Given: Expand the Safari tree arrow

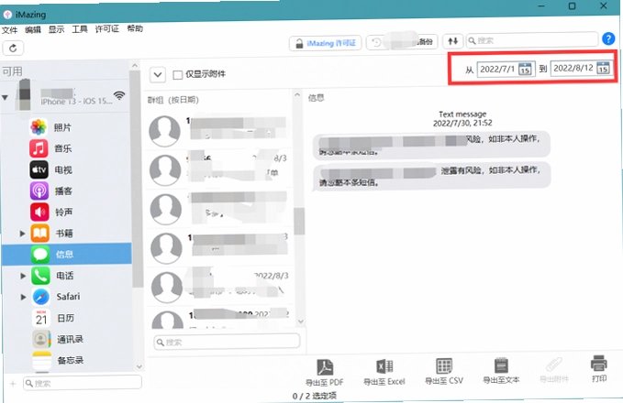Looking at the screenshot, I should 23,297.
